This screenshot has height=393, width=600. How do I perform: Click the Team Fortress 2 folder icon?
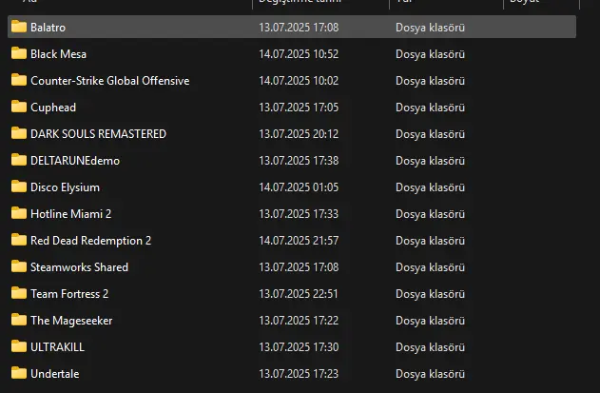pyautogui.click(x=19, y=293)
